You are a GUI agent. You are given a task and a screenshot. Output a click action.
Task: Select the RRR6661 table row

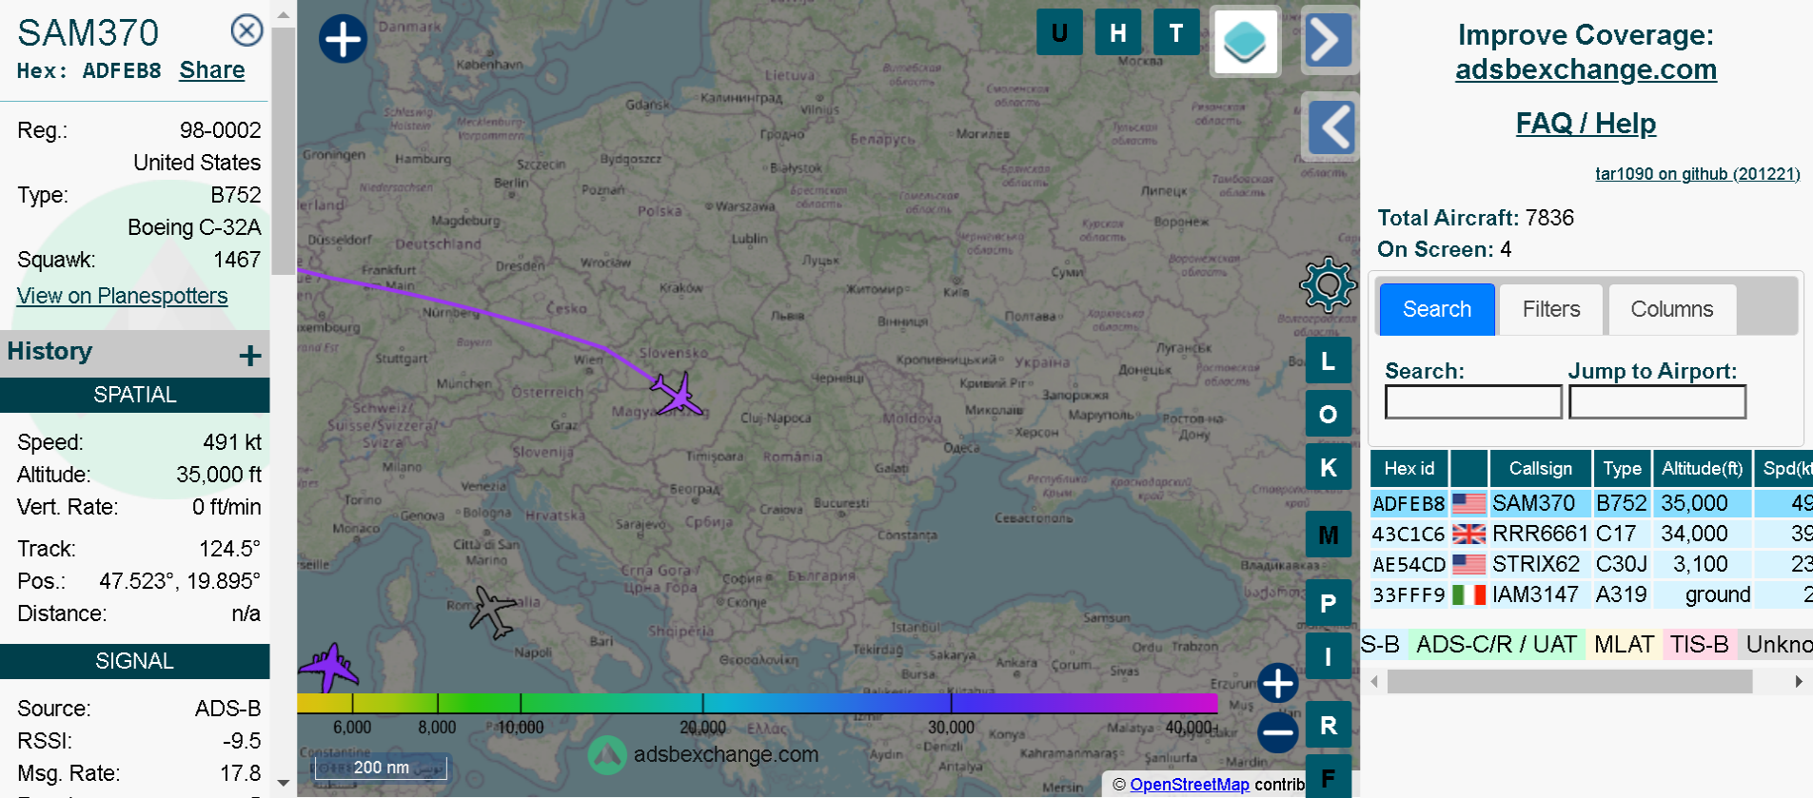point(1591,534)
